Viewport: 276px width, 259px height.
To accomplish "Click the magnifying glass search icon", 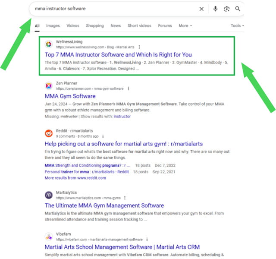I will 238,9.
